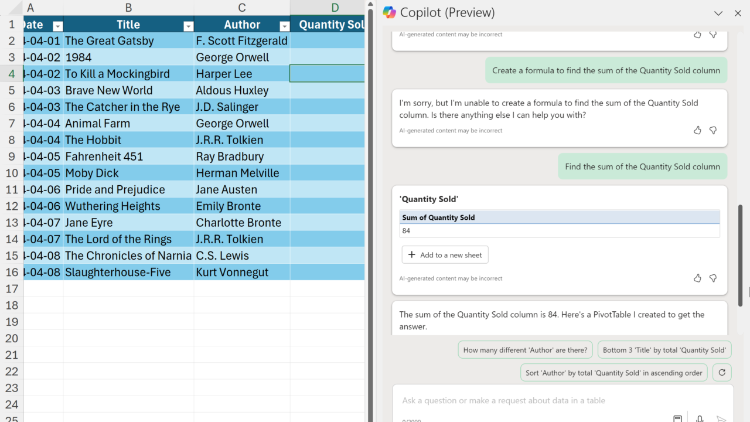The image size is (750, 422).
Task: Open the Author column filter dropdown
Action: click(x=284, y=26)
